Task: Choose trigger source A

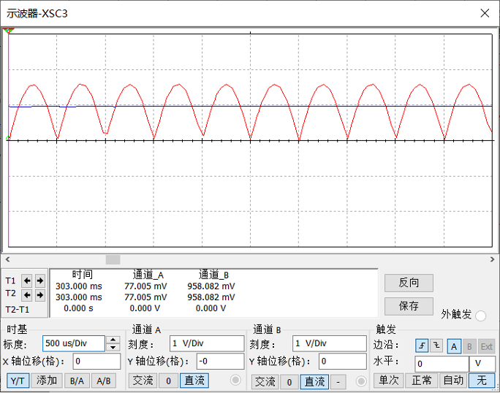Action: 454,346
